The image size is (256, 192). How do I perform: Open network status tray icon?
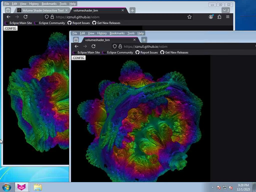[225, 187]
